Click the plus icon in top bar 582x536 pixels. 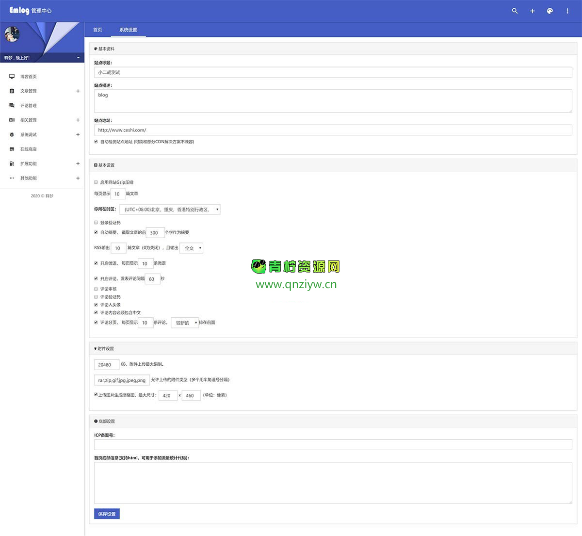[532, 11]
